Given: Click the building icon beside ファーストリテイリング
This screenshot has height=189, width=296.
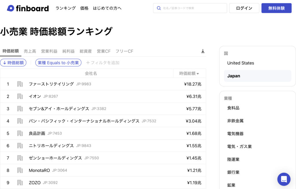Looking at the screenshot, I should 20,84.
